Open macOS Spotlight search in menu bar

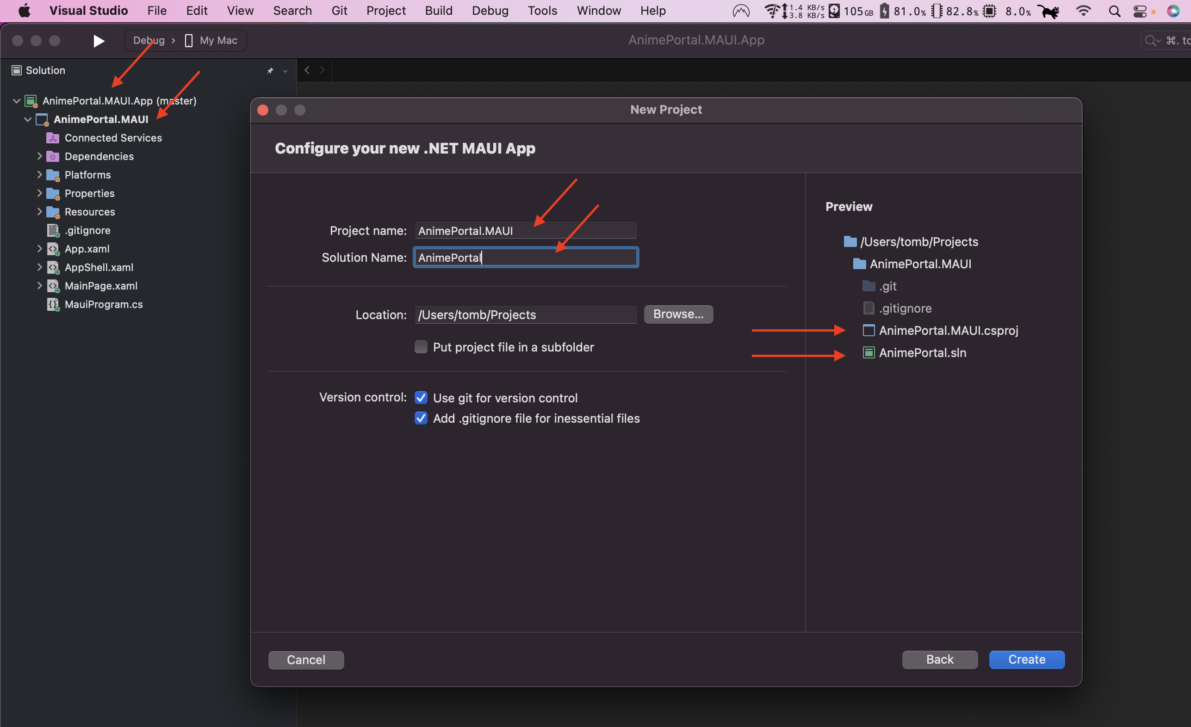click(x=1114, y=11)
